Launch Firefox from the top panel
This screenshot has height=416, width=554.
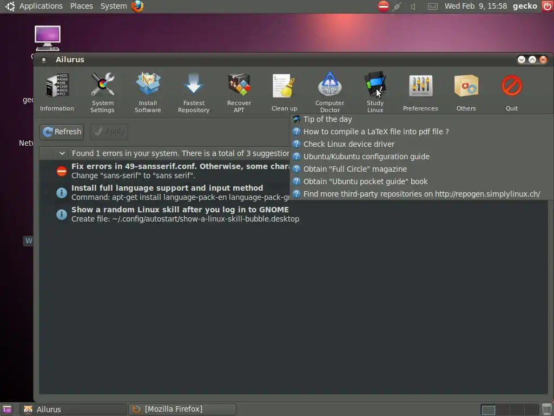(x=137, y=6)
